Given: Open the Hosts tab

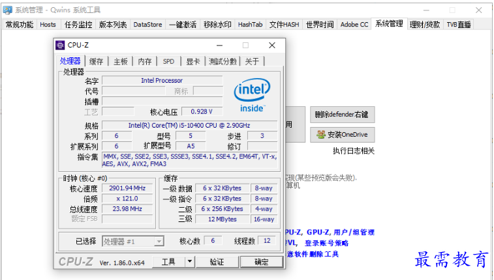Looking at the screenshot, I should click(48, 25).
